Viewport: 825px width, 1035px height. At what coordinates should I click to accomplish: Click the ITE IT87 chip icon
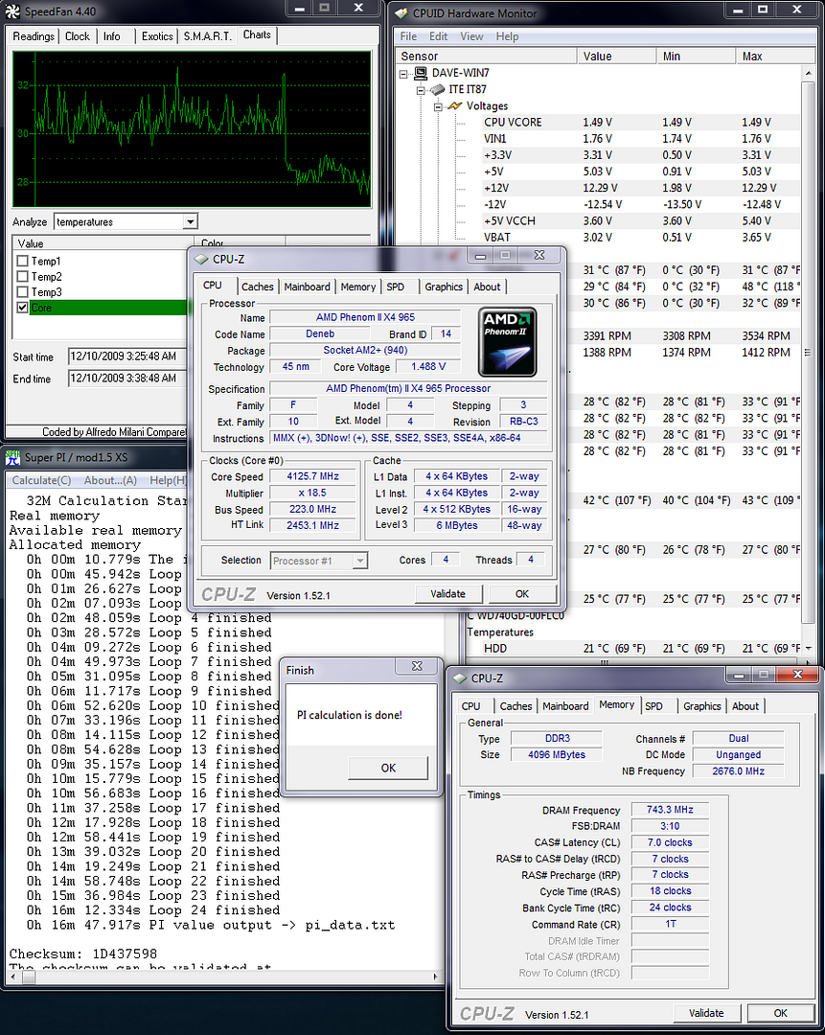pos(437,89)
